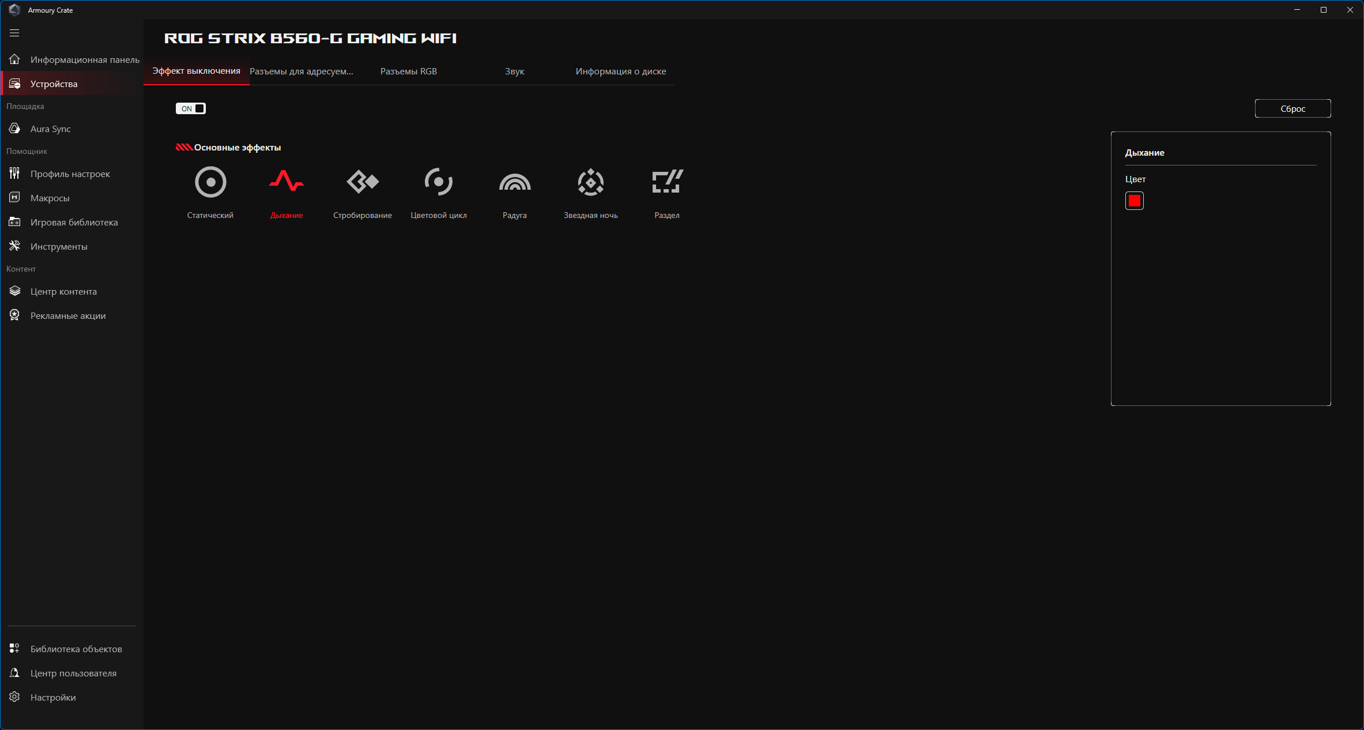Select the Rainbow (Радуга) effect icon
The height and width of the screenshot is (730, 1364).
click(x=515, y=182)
